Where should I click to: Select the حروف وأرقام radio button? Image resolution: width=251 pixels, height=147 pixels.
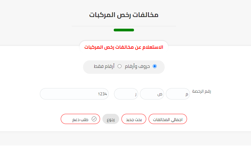[x=155, y=66]
